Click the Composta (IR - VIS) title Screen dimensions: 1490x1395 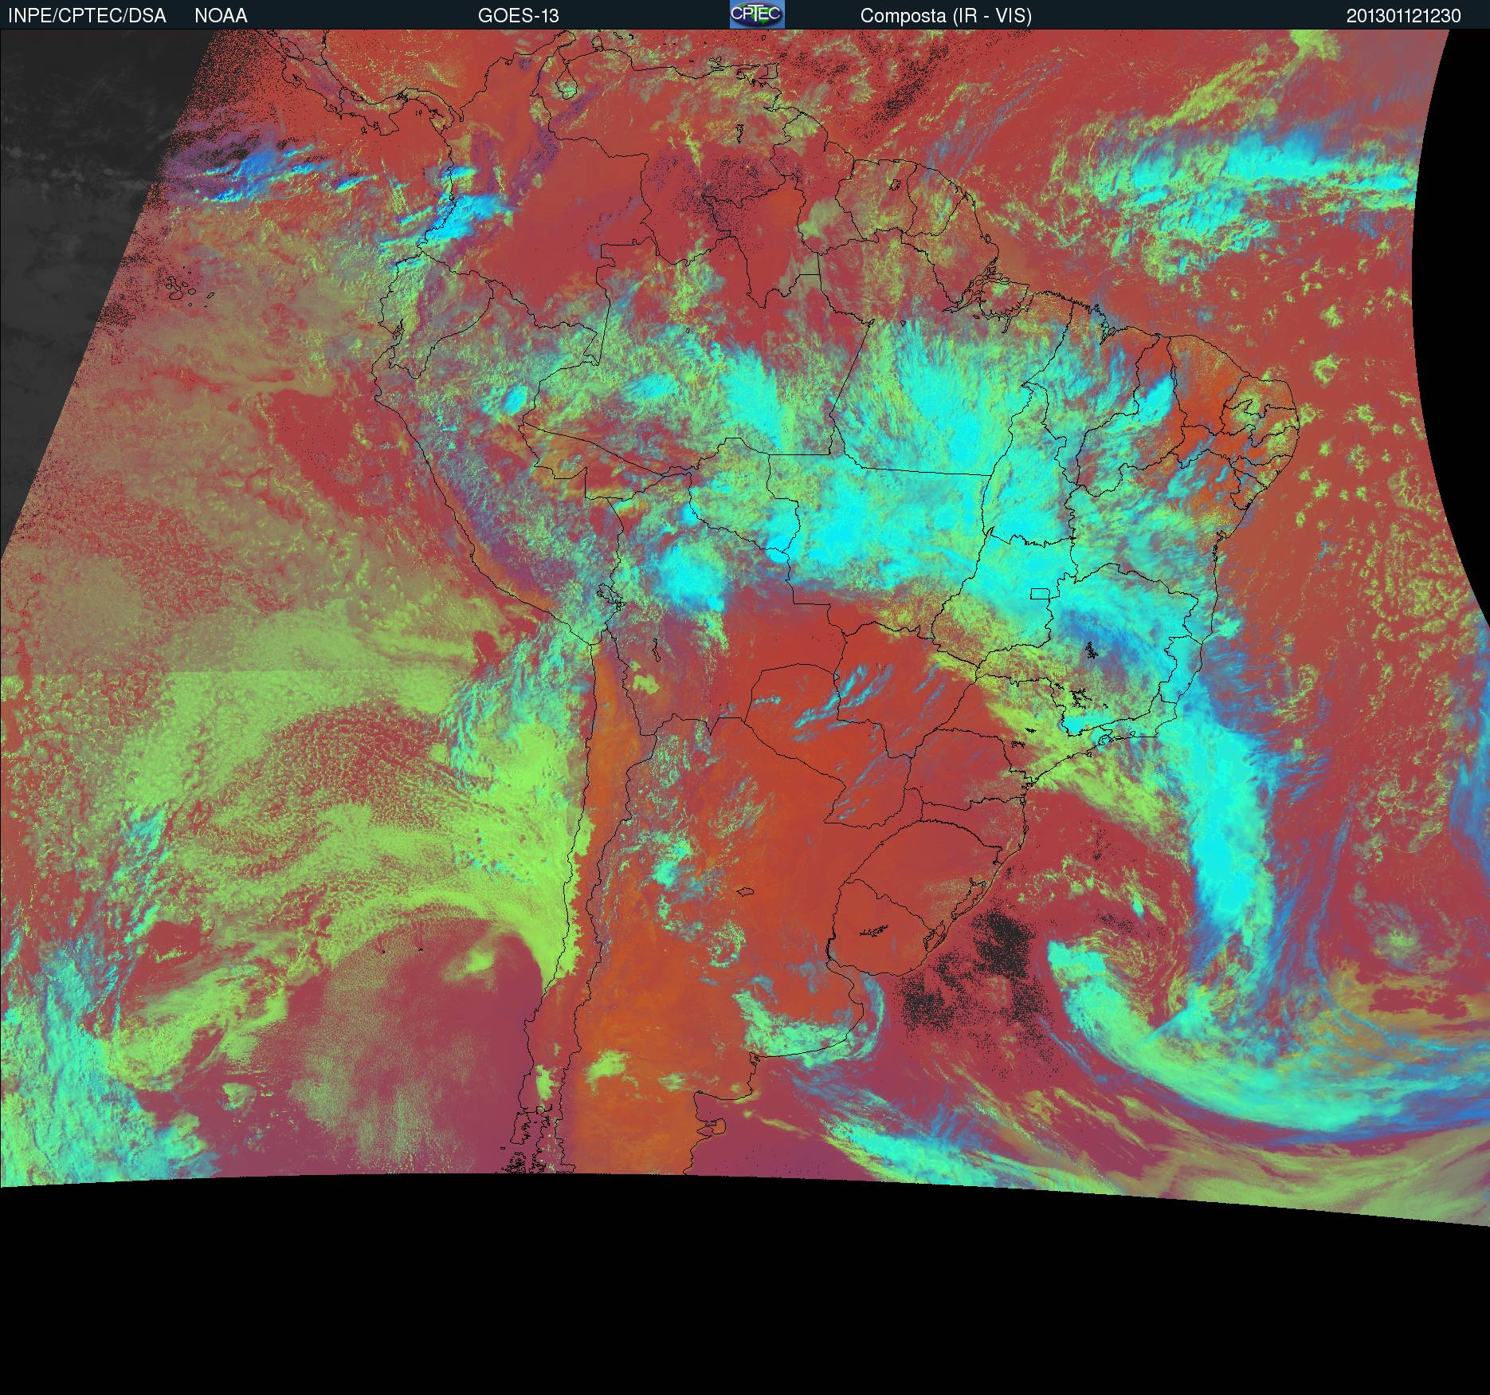coord(946,16)
